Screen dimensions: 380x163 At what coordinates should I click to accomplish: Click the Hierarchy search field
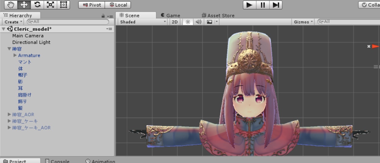coord(68,22)
